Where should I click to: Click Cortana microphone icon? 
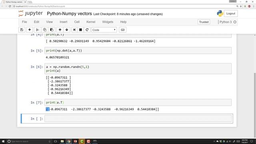pos(50,141)
